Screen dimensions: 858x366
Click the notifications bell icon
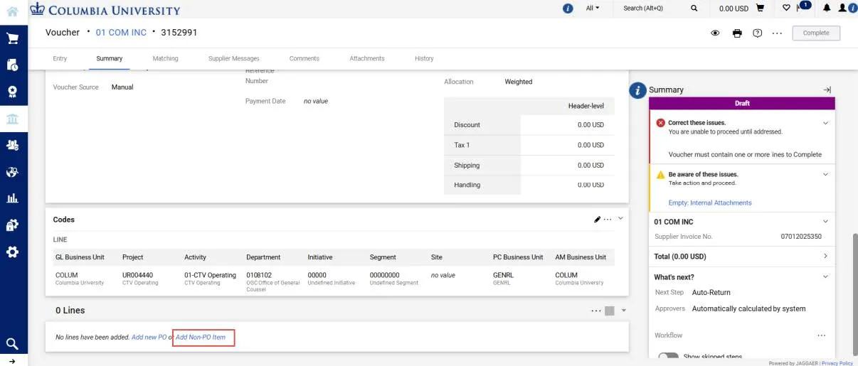827,9
